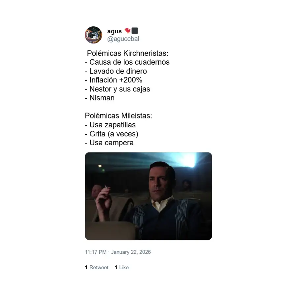Open the @agucebal handle link
297x297 pixels.
pos(123,39)
